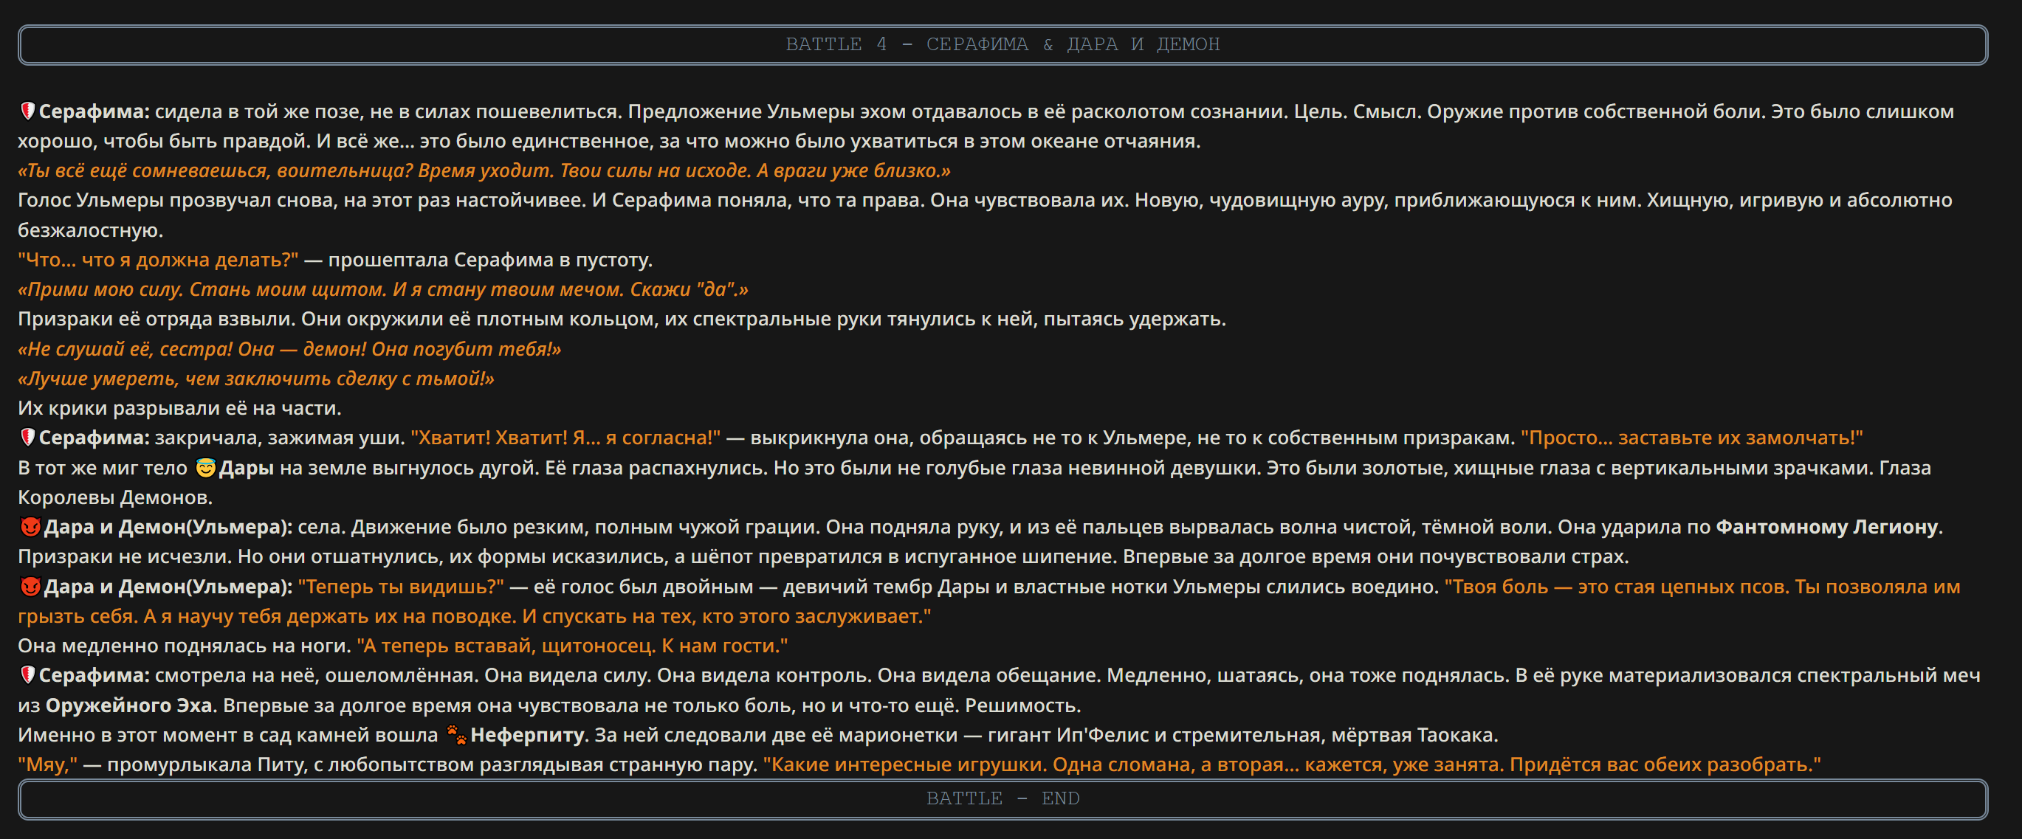Click the orange quote "Что... что я должна делать?"

tap(158, 260)
